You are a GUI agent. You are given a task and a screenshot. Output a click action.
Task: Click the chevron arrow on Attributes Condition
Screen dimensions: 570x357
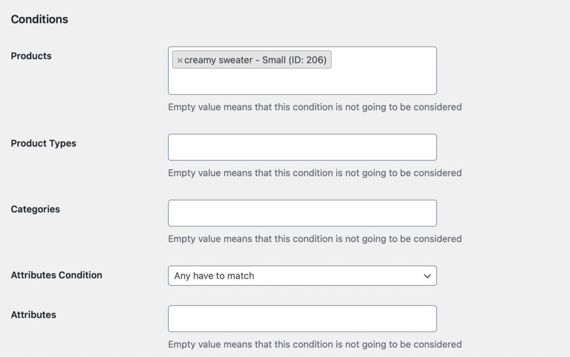click(x=427, y=276)
